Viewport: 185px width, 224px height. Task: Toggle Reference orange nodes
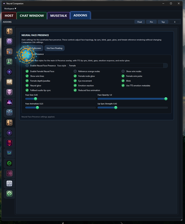pyautogui.click(x=75, y=71)
